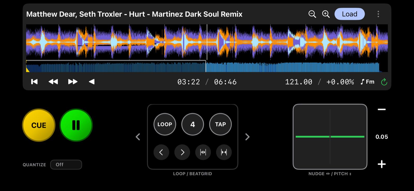This screenshot has width=414, height=191.
Task: Go to the previous control panel
Action: [x=138, y=137]
